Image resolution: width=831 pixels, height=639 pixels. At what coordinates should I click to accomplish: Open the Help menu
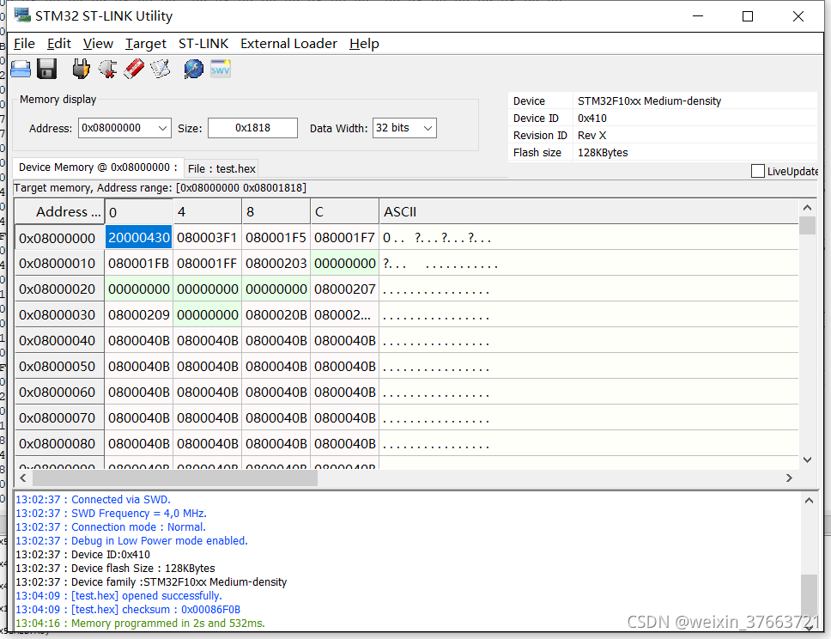[364, 44]
